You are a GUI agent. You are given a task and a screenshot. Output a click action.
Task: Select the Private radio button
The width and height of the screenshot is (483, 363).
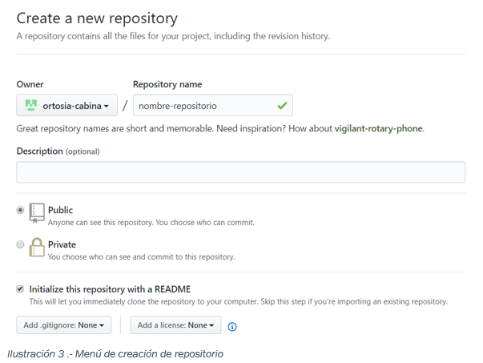point(20,244)
